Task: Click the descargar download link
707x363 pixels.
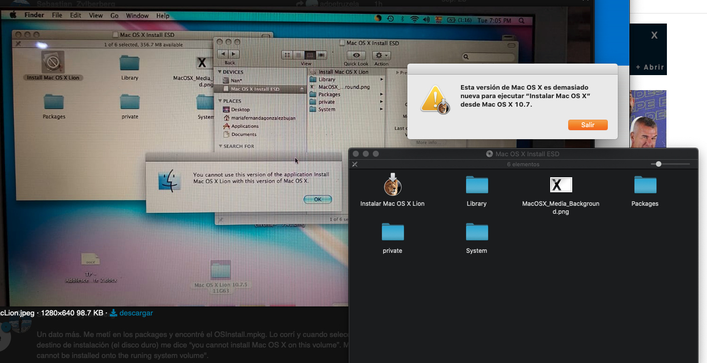Action: click(131, 313)
